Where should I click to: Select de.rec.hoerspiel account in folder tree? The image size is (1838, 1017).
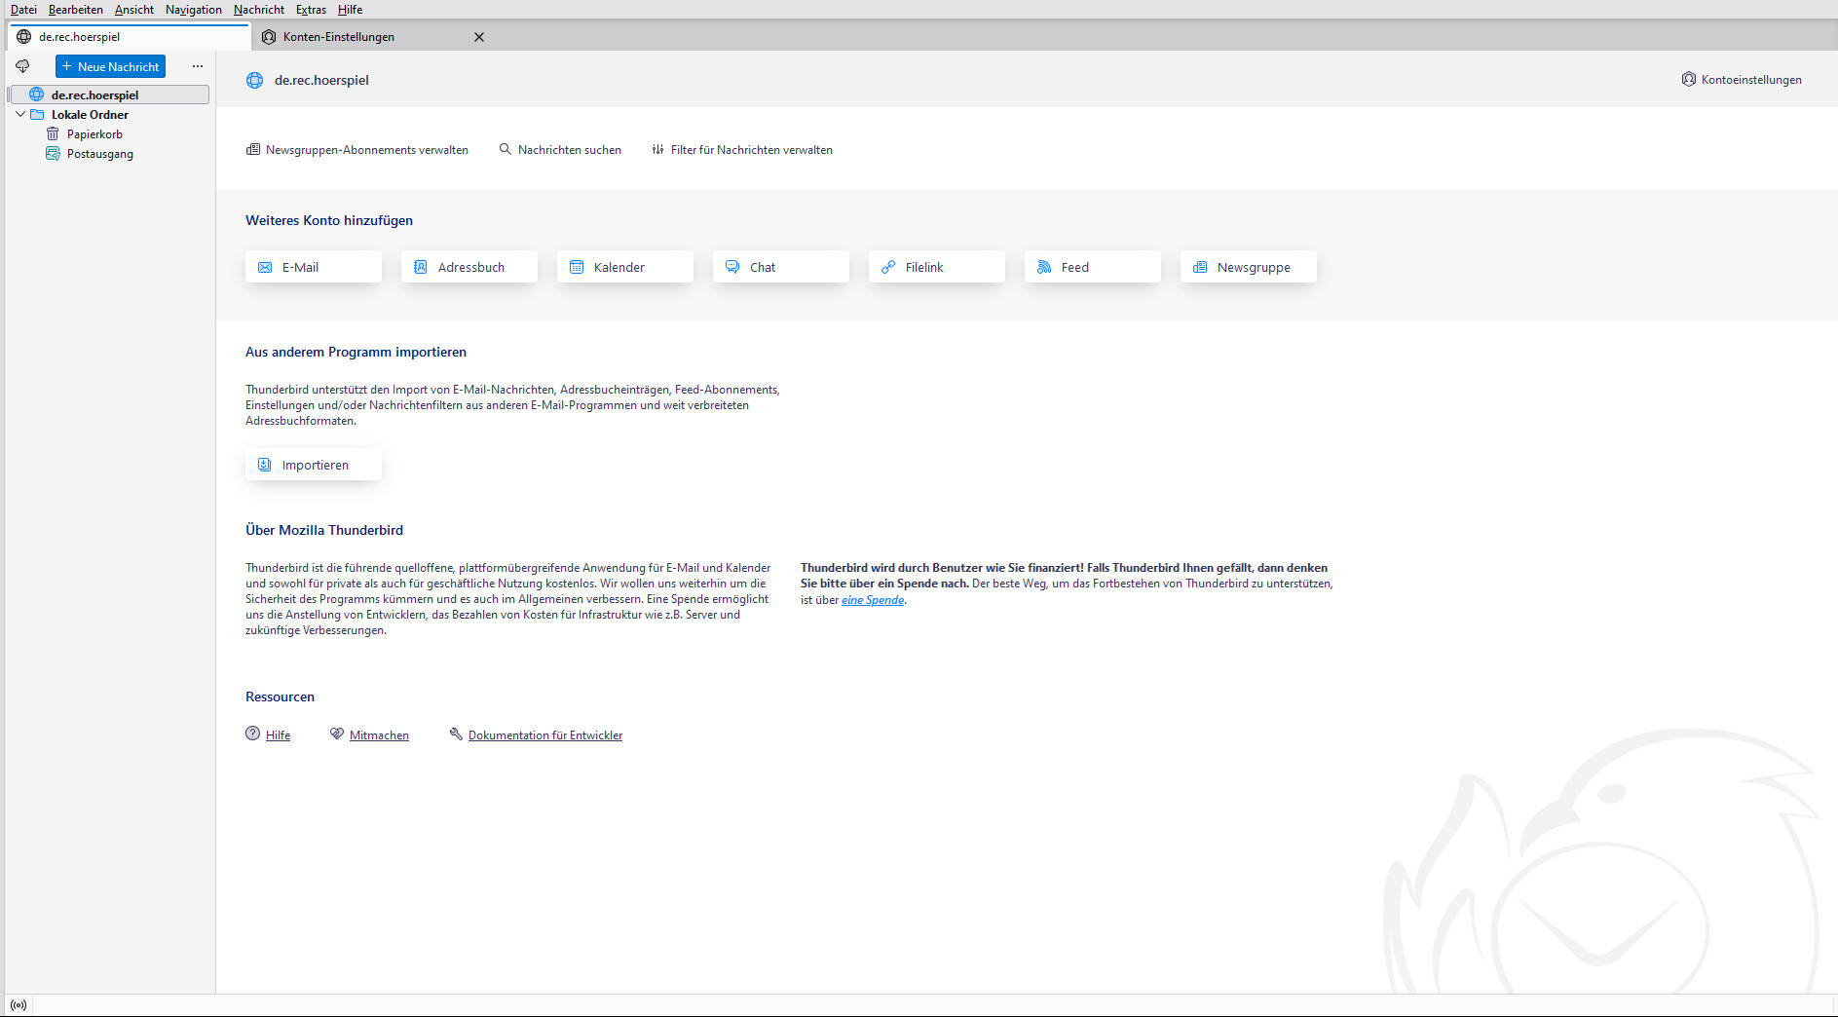[x=109, y=94]
